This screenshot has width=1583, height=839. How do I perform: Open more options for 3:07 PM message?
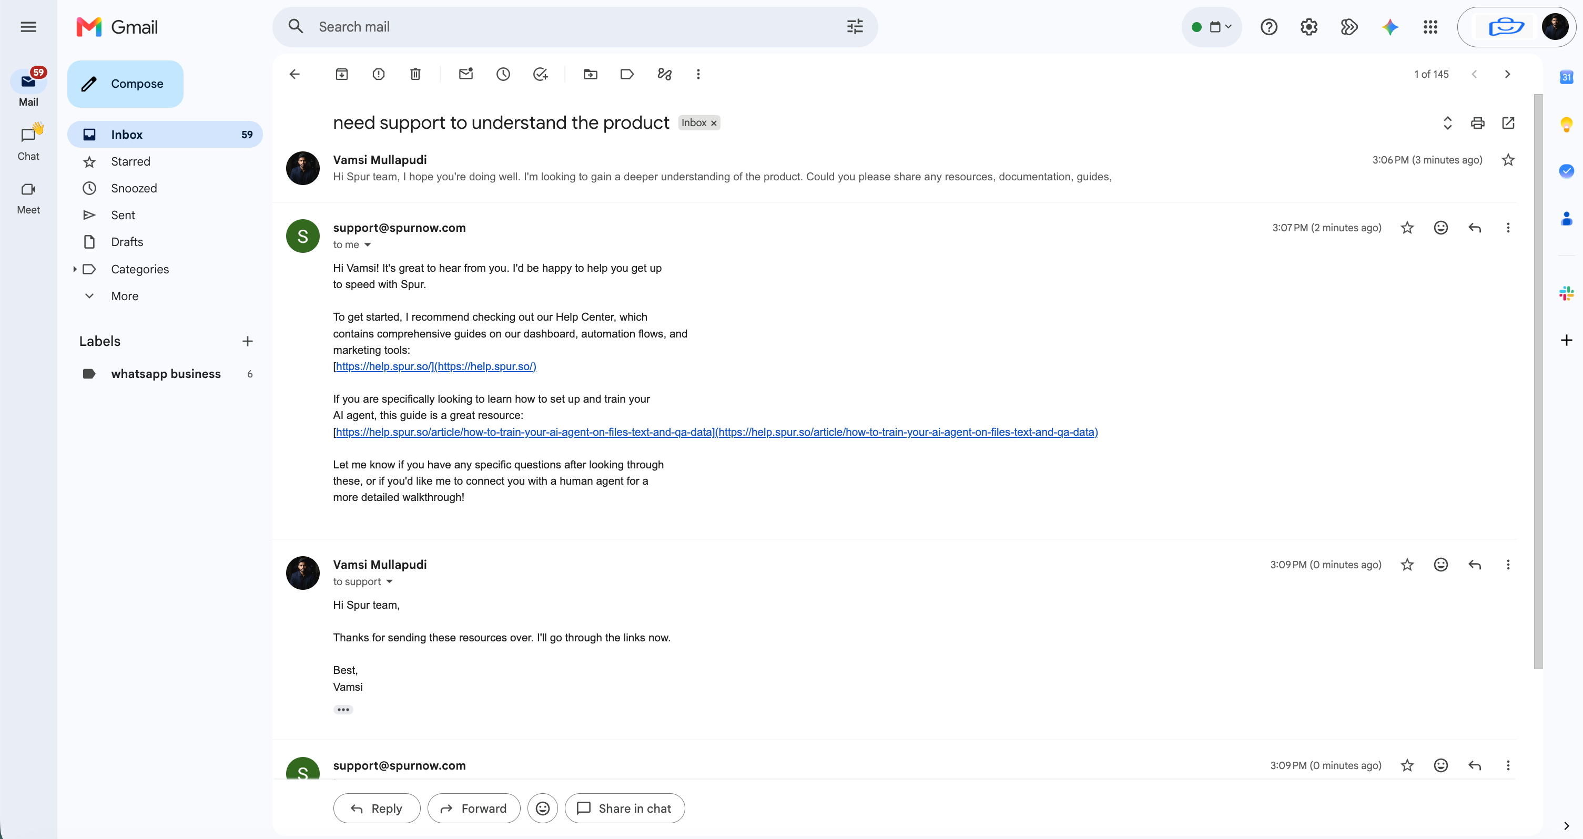pyautogui.click(x=1508, y=228)
